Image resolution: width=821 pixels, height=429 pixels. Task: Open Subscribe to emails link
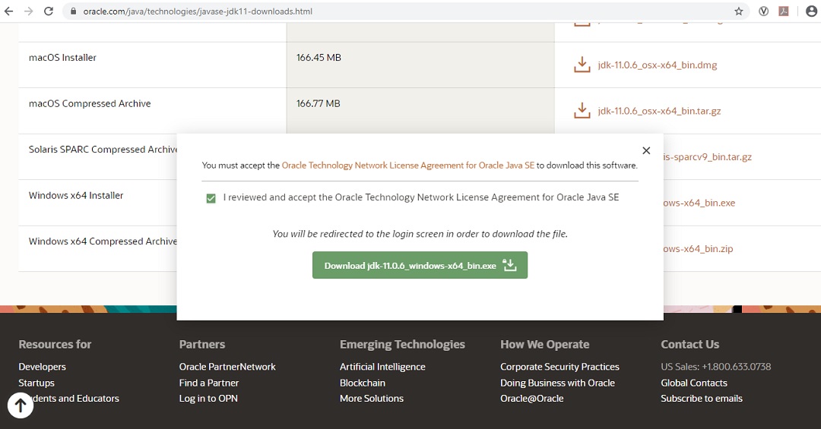pos(702,399)
